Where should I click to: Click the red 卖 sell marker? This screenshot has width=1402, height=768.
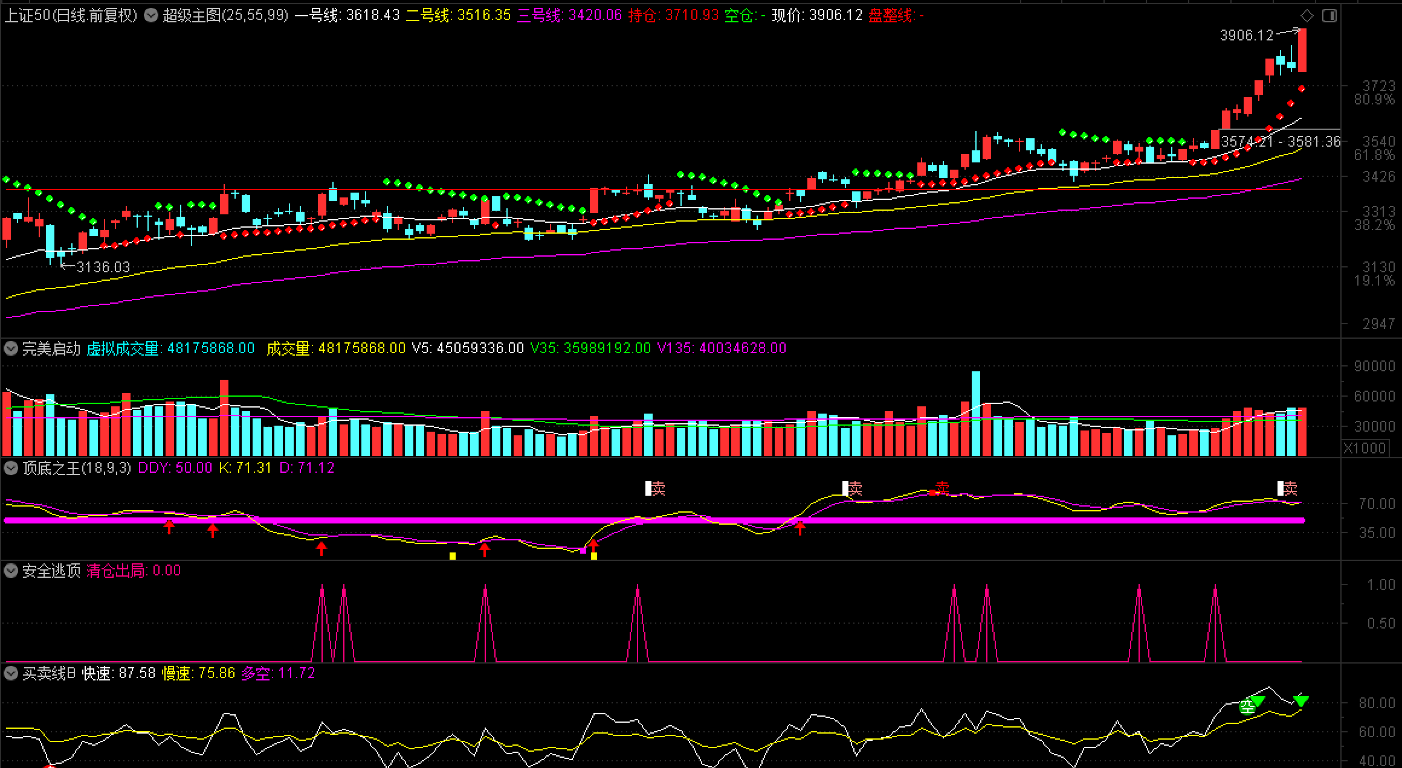click(x=942, y=488)
